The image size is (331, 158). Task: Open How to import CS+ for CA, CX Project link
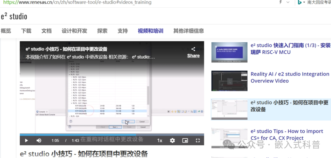point(287,135)
